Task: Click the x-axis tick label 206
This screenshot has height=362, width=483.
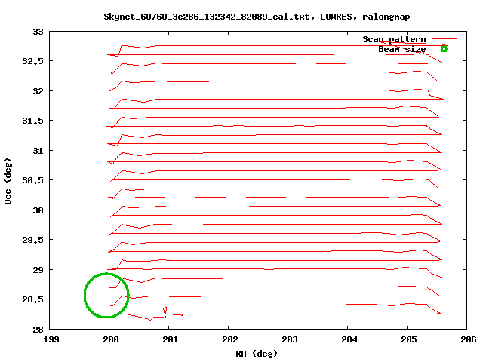Action: (x=469, y=339)
